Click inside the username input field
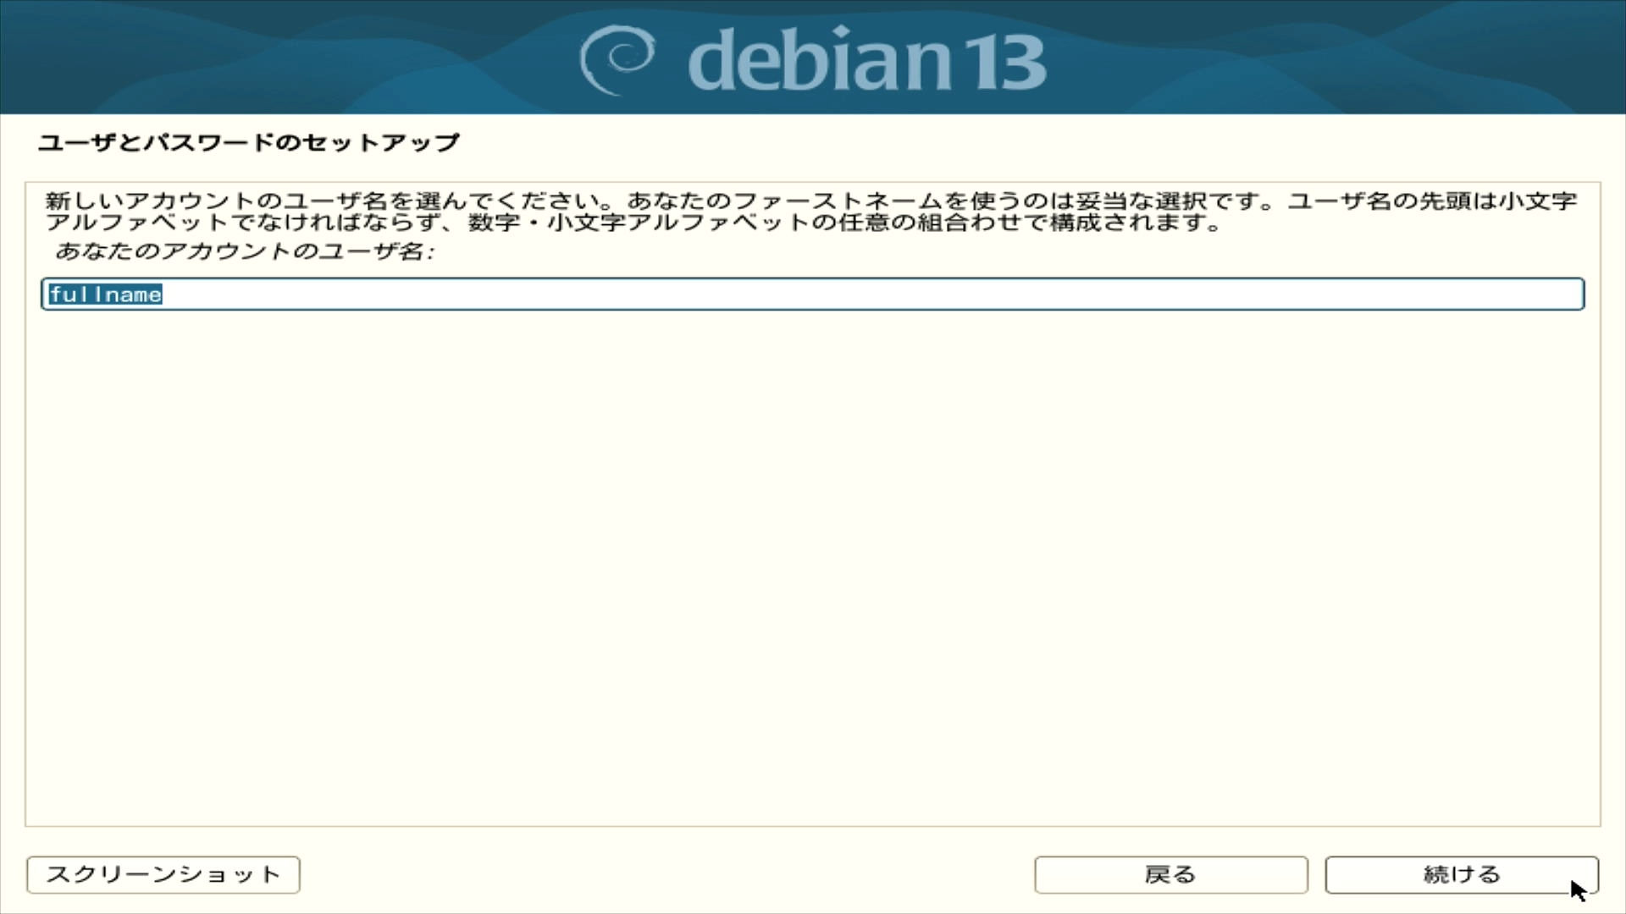Screen dimensions: 1626x914 (x=812, y=295)
